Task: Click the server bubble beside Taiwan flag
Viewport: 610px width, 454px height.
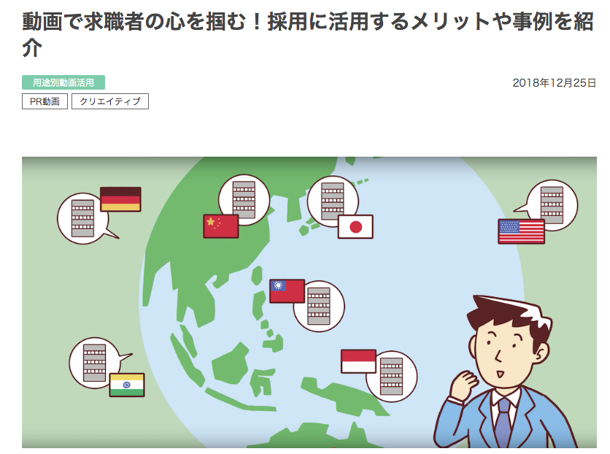Action: point(319,306)
